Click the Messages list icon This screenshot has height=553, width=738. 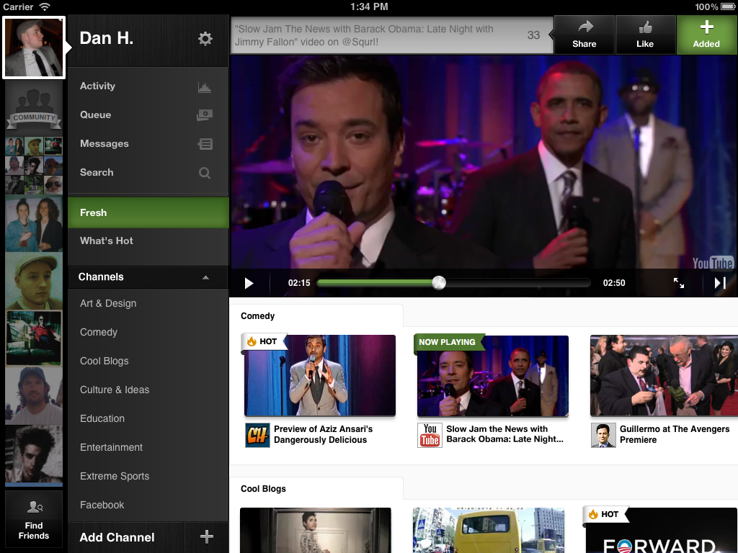[x=205, y=144]
